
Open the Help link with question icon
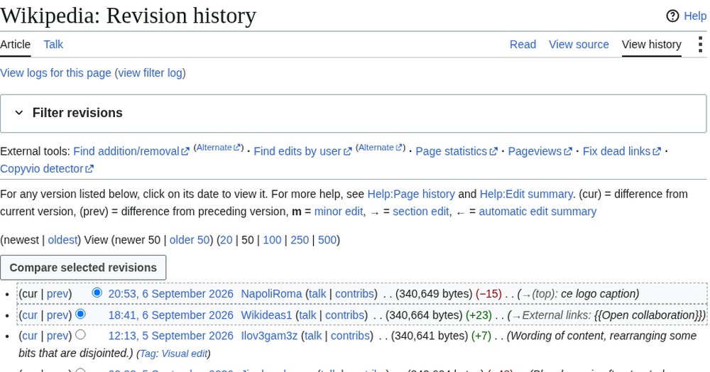[x=686, y=16]
